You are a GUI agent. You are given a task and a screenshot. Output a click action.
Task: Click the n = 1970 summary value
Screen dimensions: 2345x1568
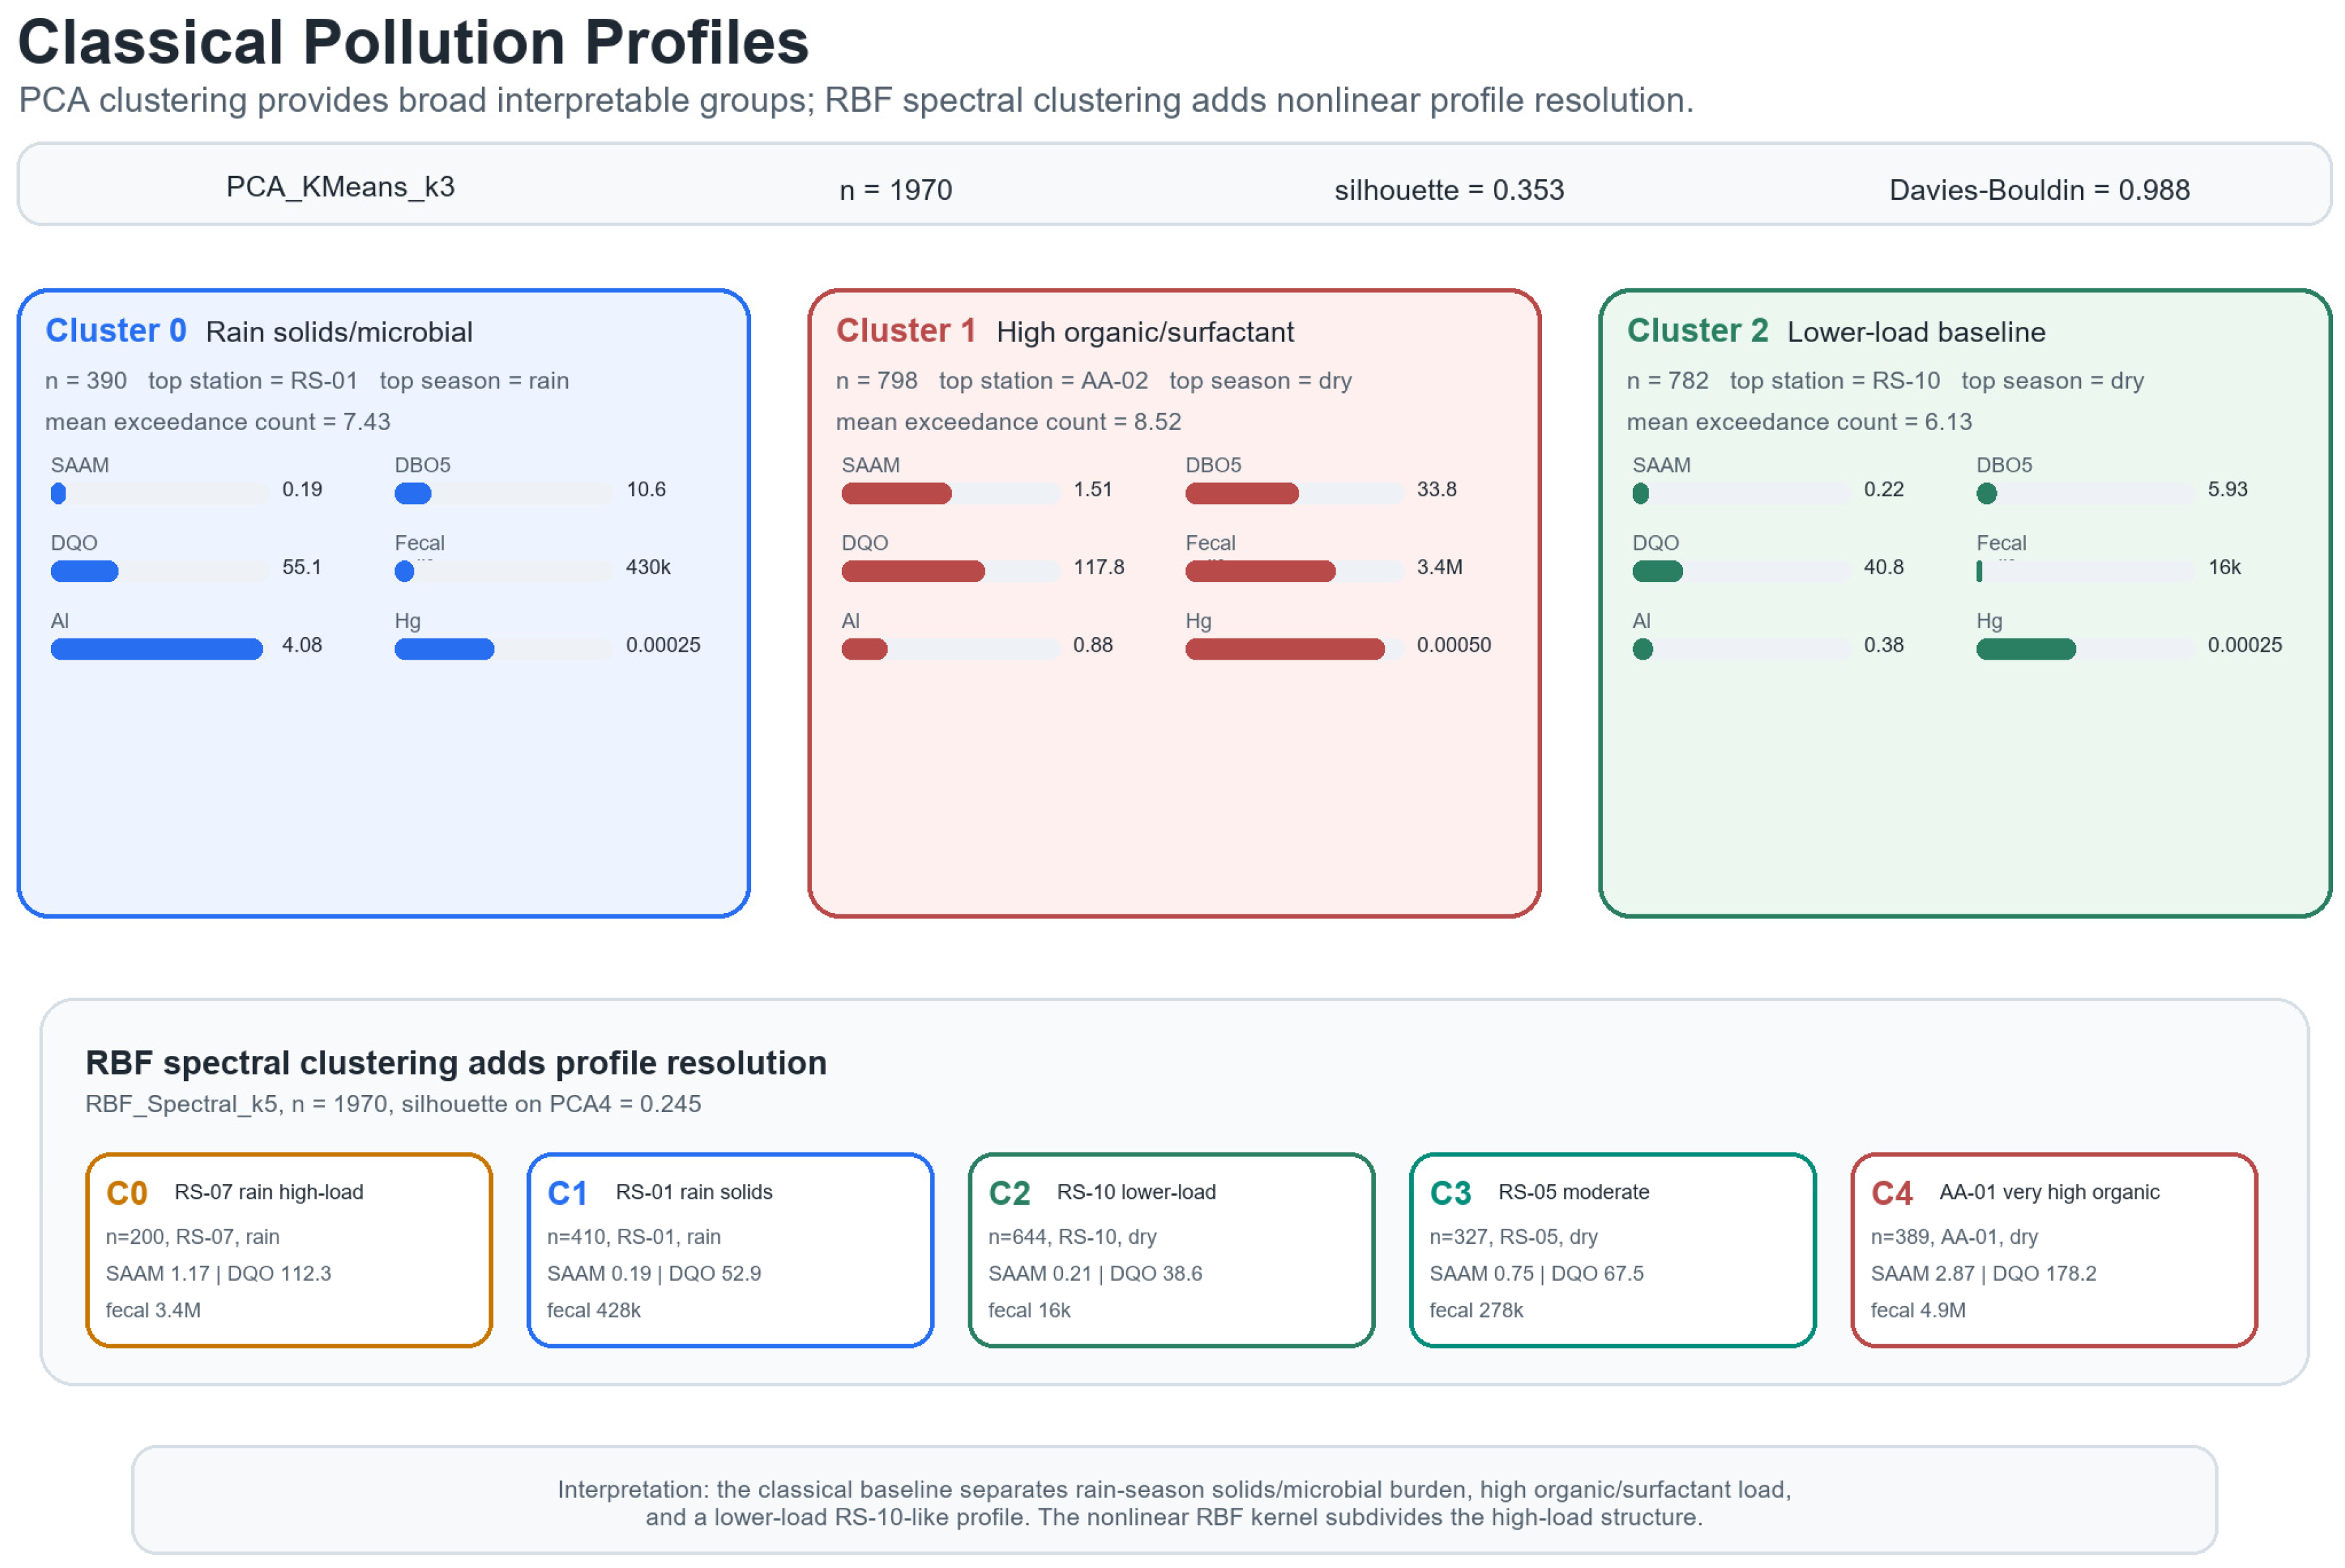(x=896, y=190)
